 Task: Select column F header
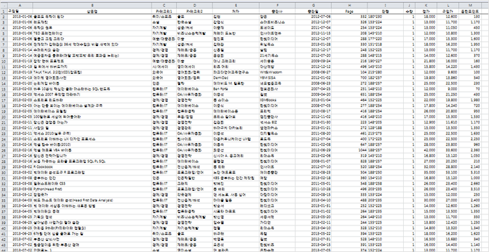[277, 6]
